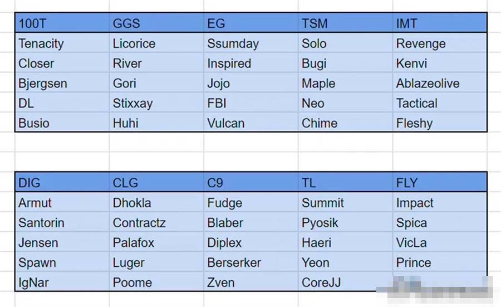Select the Palafox cell
Image resolution: width=501 pixels, height=307 pixels.
click(x=156, y=242)
